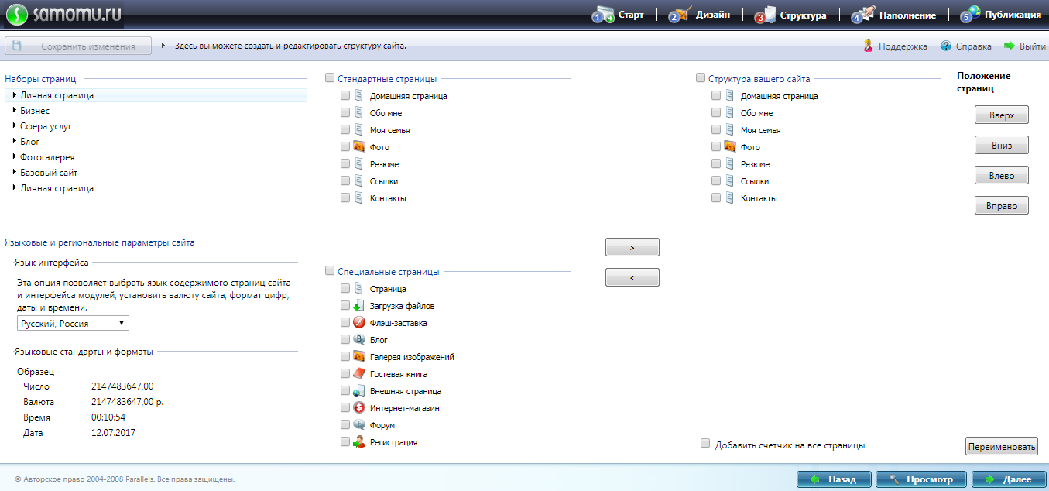Screen dimensions: 1049x491
Task: Go to the Старт step
Action: pyautogui.click(x=630, y=15)
